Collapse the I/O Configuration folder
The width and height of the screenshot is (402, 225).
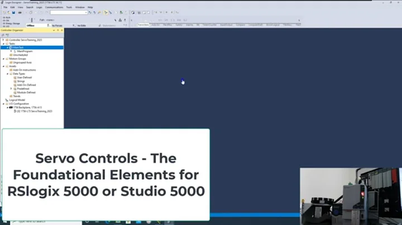click(x=3, y=104)
